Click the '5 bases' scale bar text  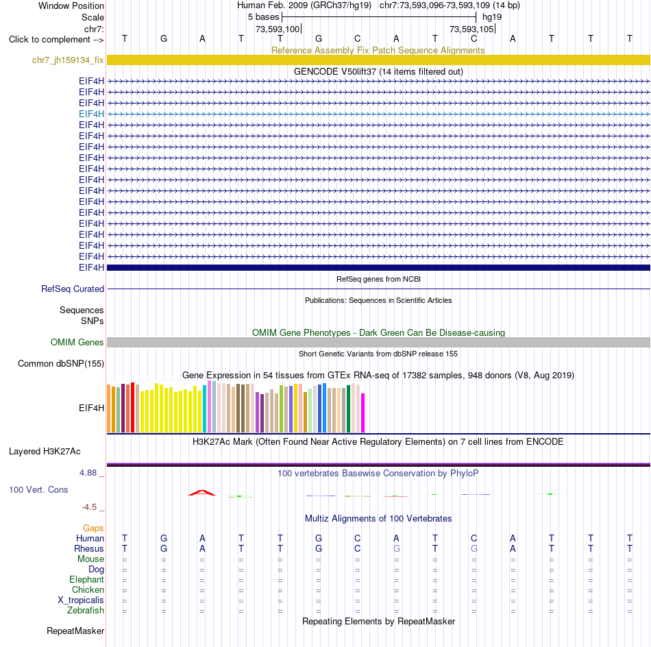pos(263,17)
